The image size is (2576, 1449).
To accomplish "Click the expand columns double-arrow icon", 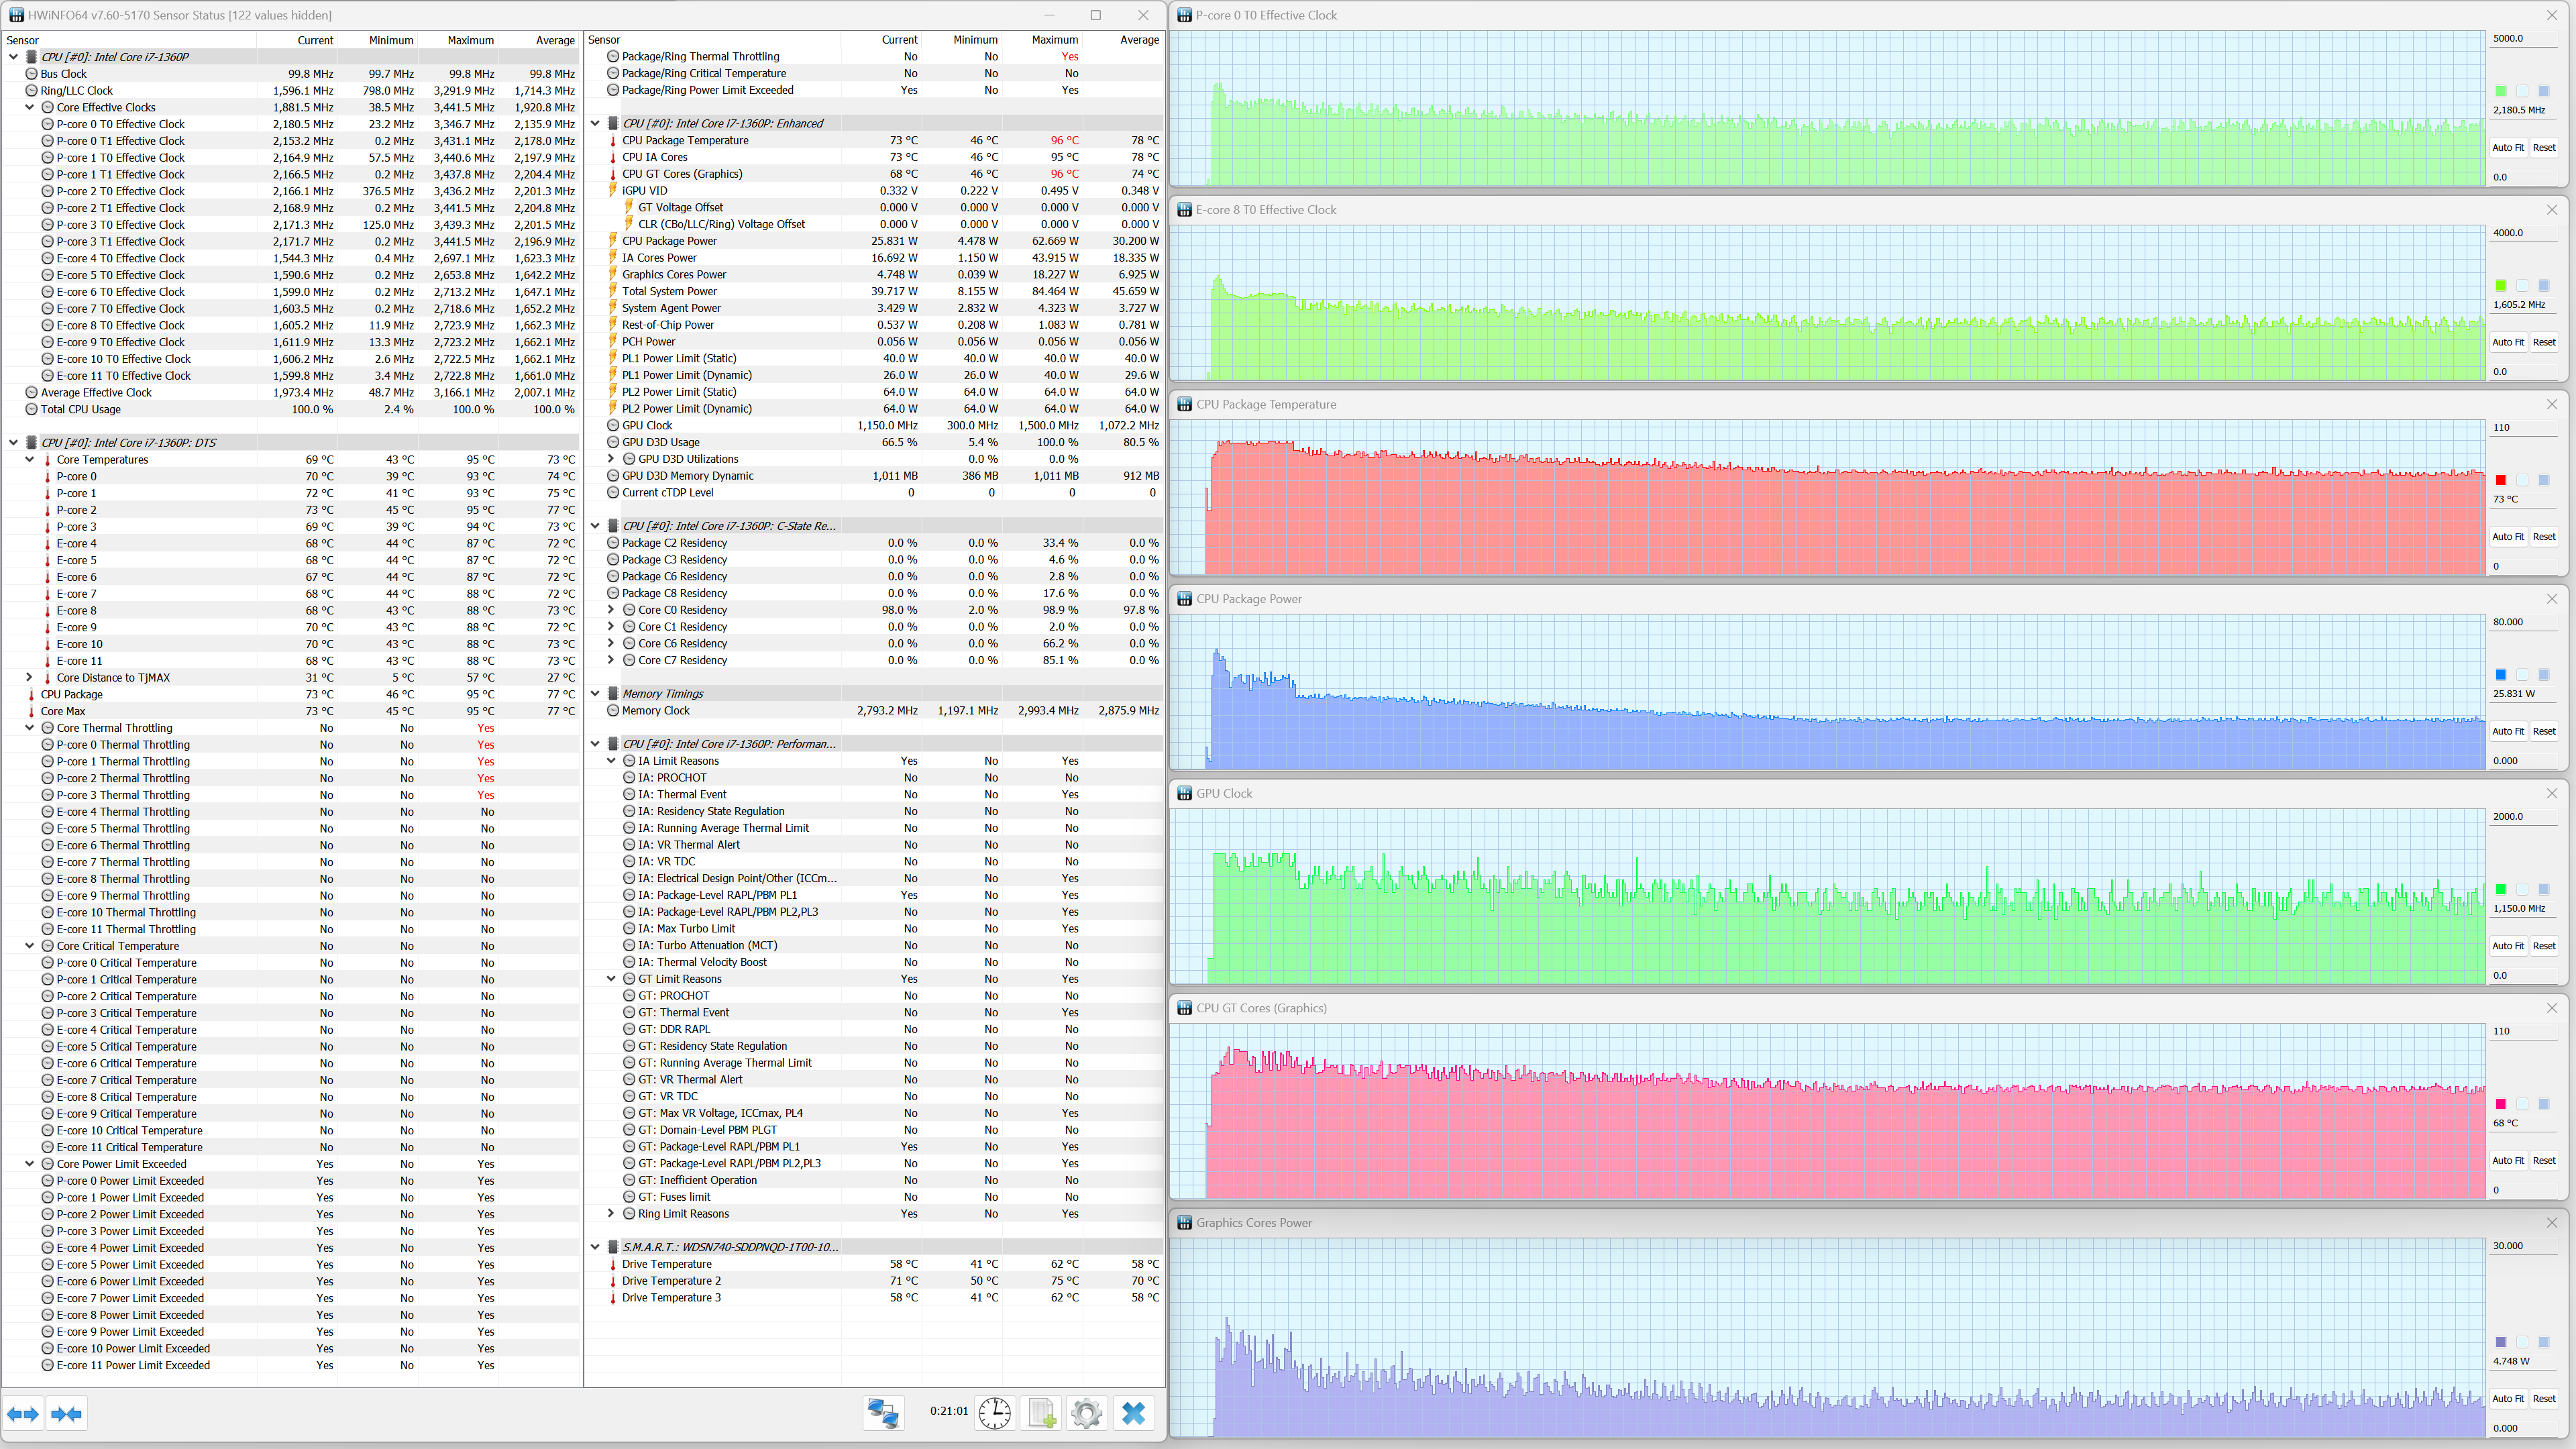I will point(23,1413).
